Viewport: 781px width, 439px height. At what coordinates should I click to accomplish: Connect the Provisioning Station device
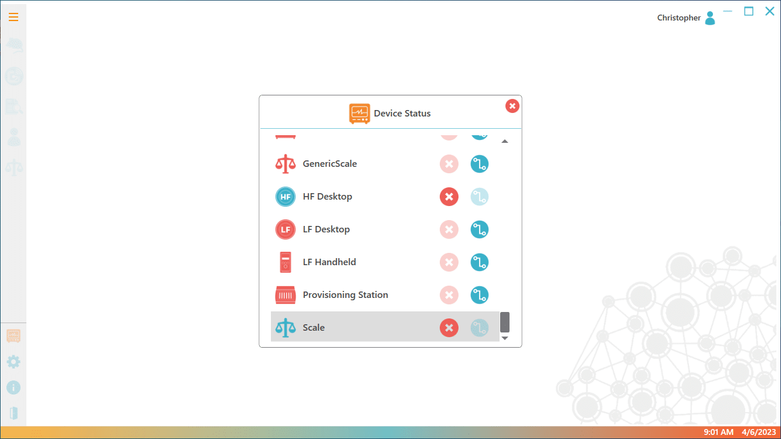point(479,295)
